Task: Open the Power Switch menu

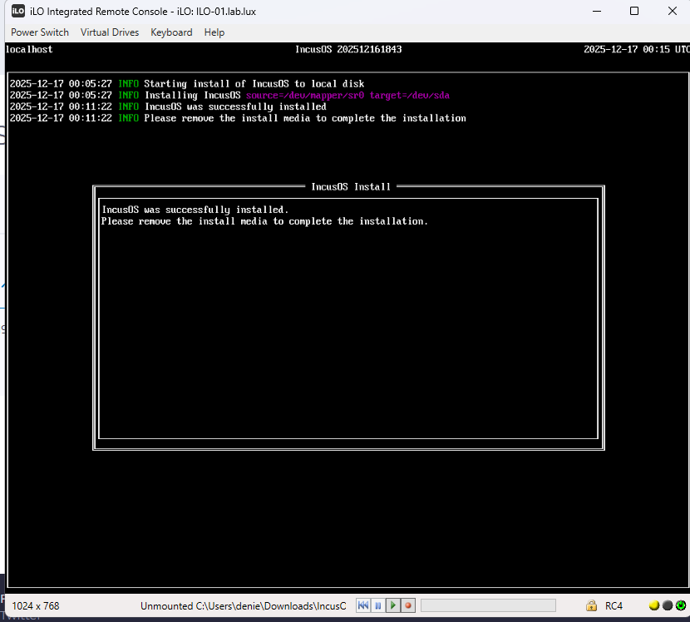Action: pyautogui.click(x=40, y=32)
